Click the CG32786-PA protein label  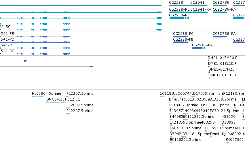(x=224, y=34)
